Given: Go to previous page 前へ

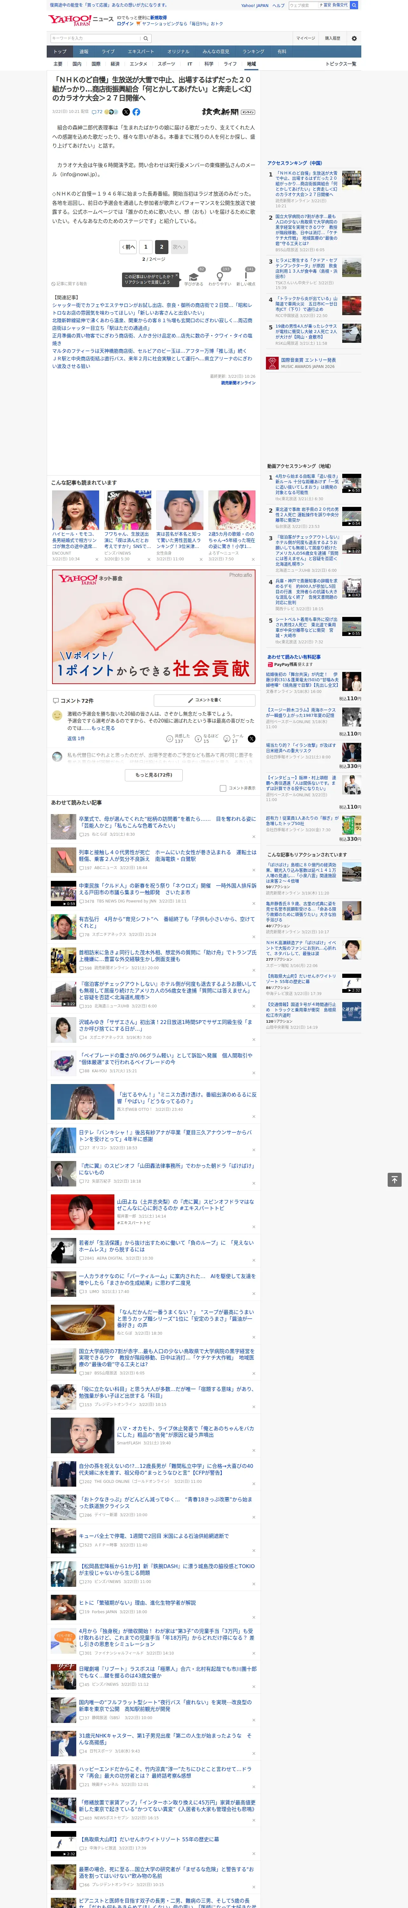Looking at the screenshot, I should 129,247.
